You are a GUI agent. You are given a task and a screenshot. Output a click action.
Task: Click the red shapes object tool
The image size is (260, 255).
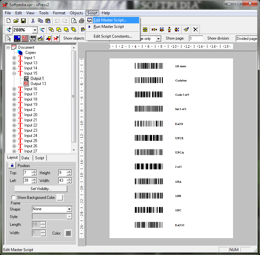[x=48, y=38]
